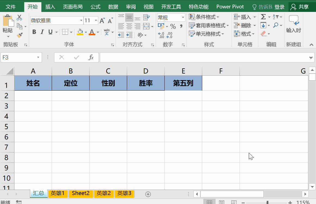Select the Format Painter brush
Image resolution: width=316 pixels, height=204 pixels.
coord(19,35)
